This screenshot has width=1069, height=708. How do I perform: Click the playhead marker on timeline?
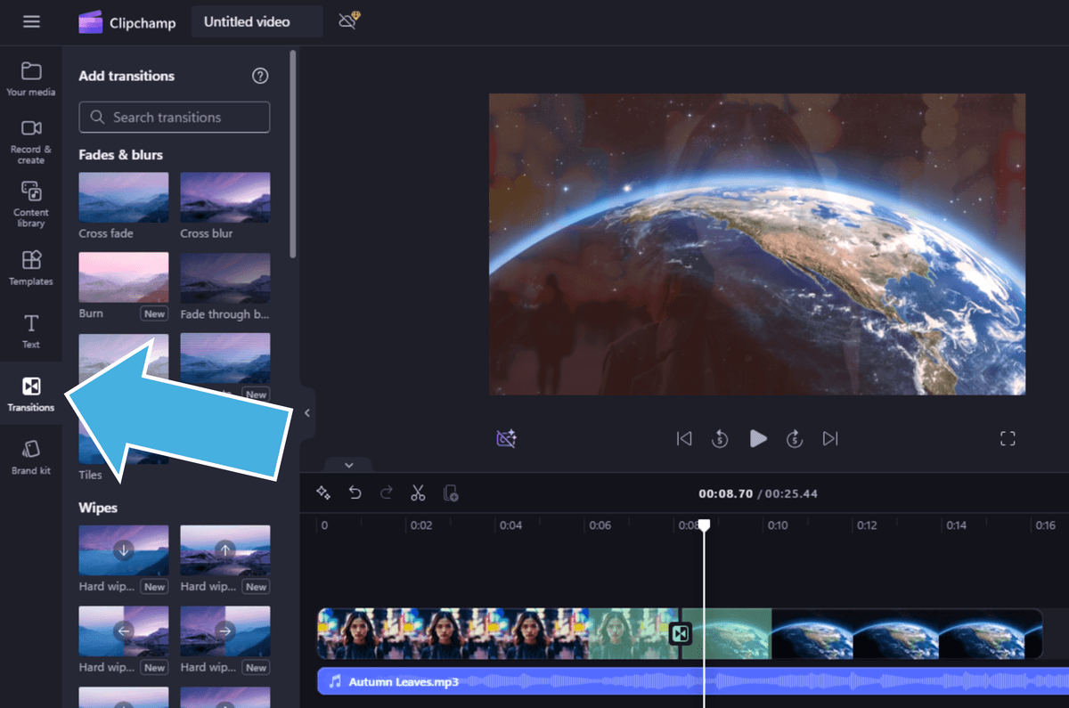pyautogui.click(x=704, y=525)
